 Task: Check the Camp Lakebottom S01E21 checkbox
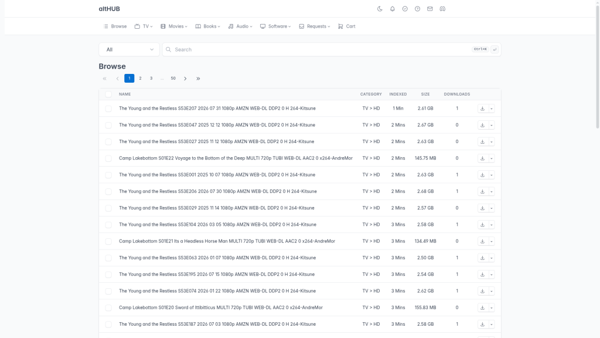click(108, 241)
